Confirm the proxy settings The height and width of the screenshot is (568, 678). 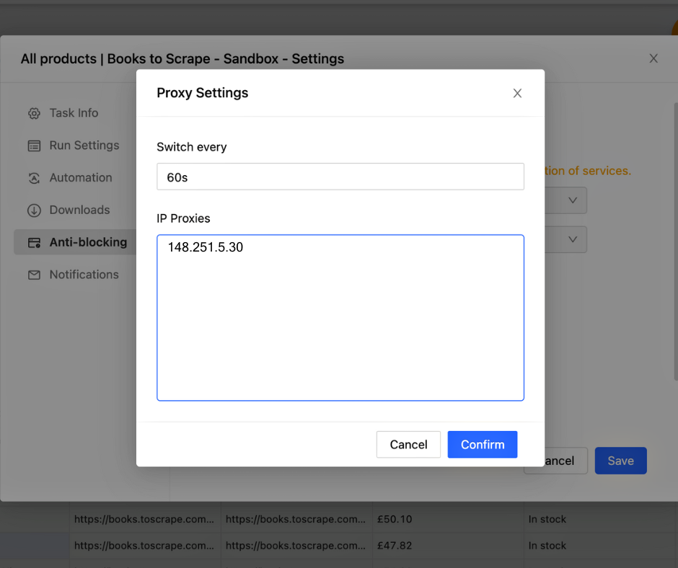tap(482, 444)
